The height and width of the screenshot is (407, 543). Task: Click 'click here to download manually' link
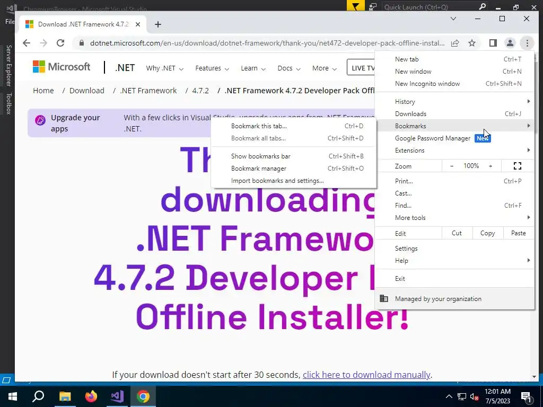(366, 375)
